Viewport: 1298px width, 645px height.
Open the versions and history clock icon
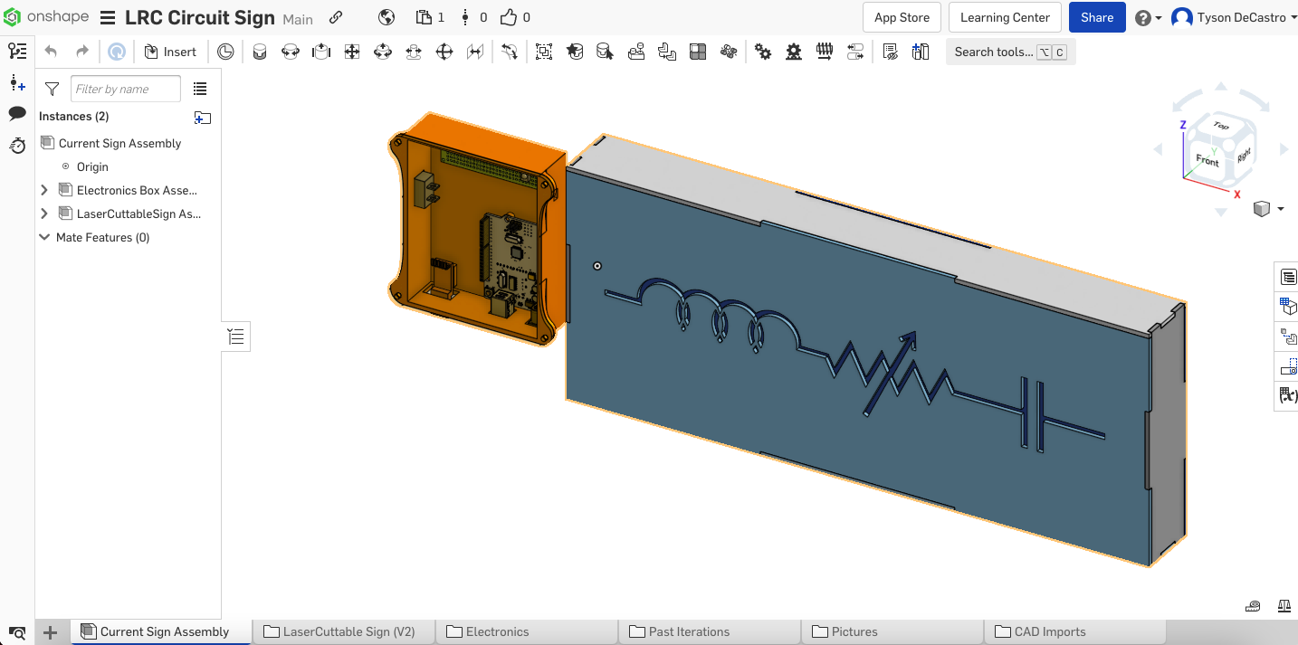tap(17, 145)
